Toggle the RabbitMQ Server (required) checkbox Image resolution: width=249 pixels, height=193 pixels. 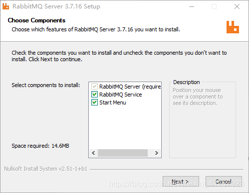click(94, 87)
